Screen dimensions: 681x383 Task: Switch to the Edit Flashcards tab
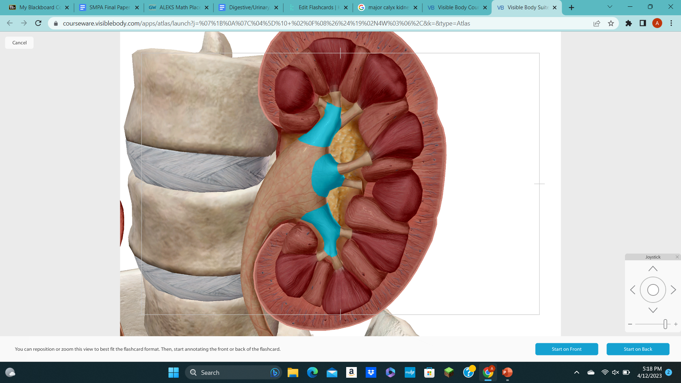(x=318, y=7)
